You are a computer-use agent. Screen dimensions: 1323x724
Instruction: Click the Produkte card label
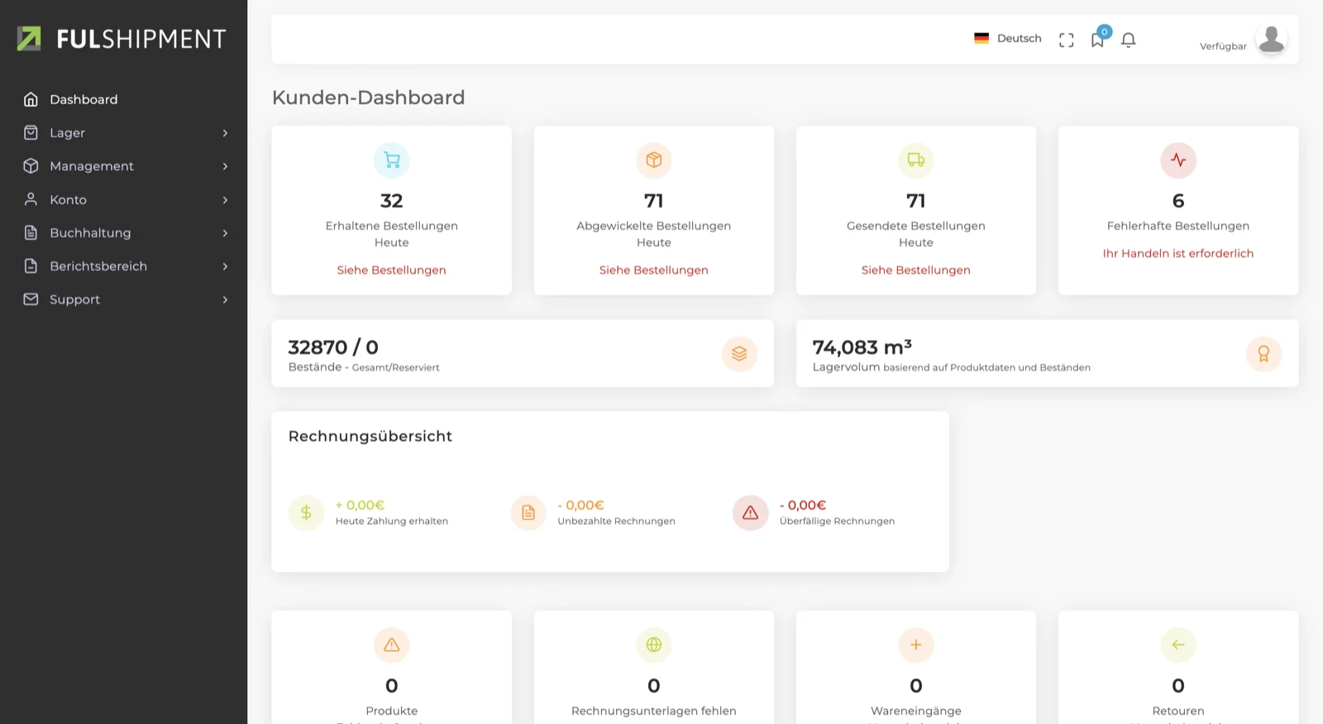pos(392,711)
